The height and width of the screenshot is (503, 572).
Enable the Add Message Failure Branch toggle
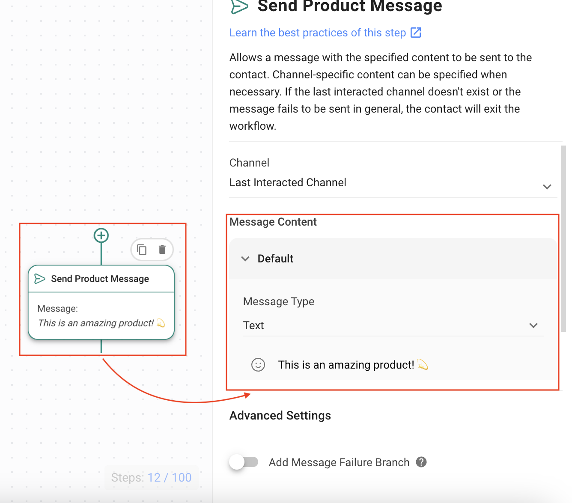pyautogui.click(x=244, y=462)
